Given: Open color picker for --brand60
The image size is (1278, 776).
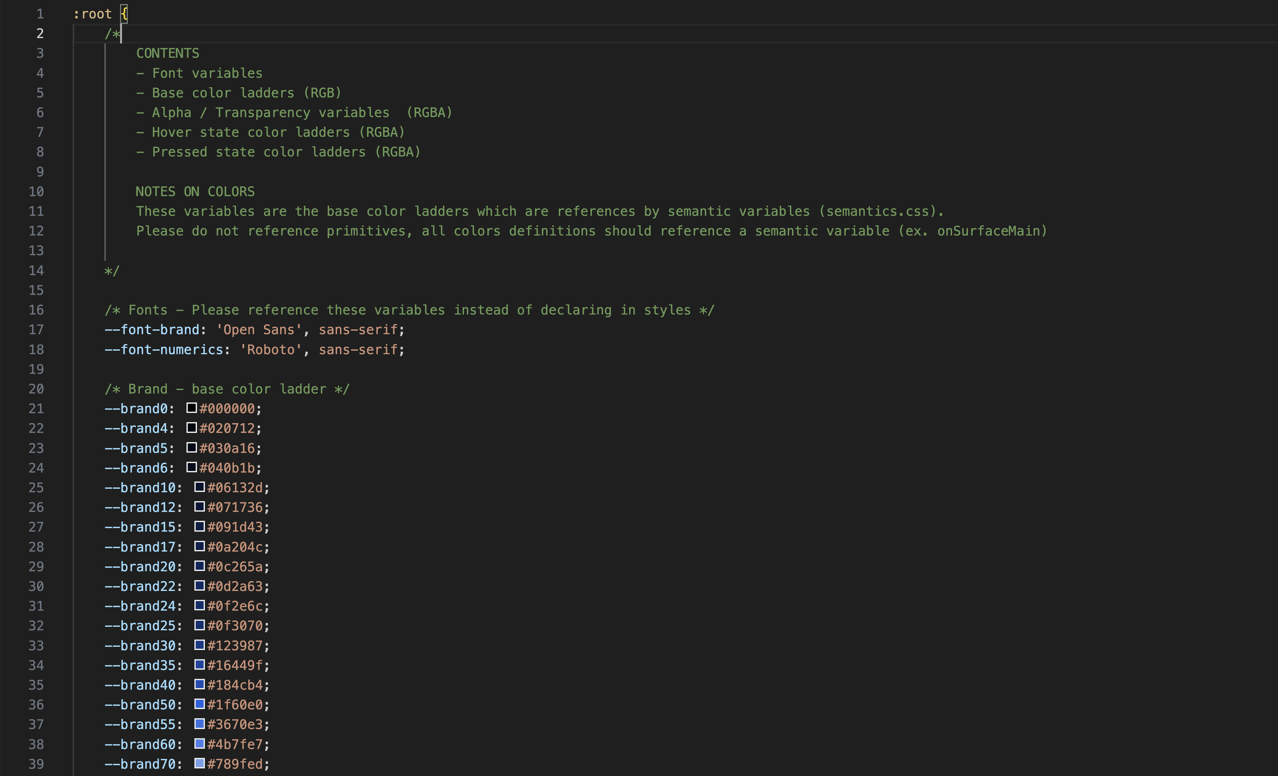Looking at the screenshot, I should [199, 743].
